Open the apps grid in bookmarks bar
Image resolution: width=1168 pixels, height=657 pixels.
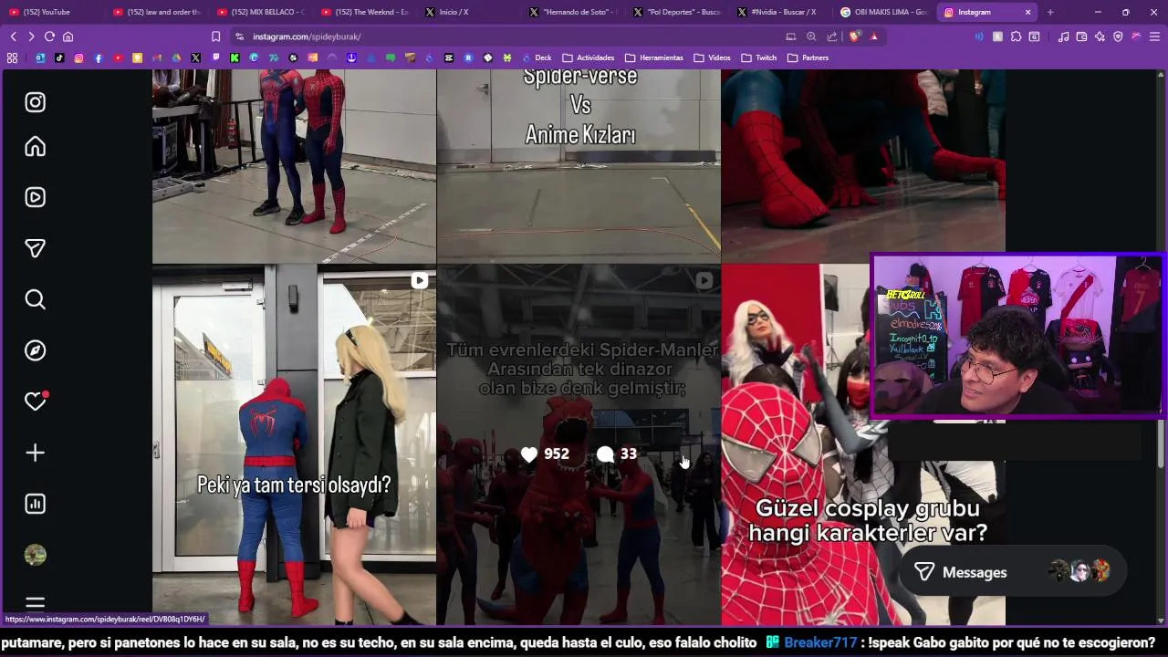click(x=12, y=57)
